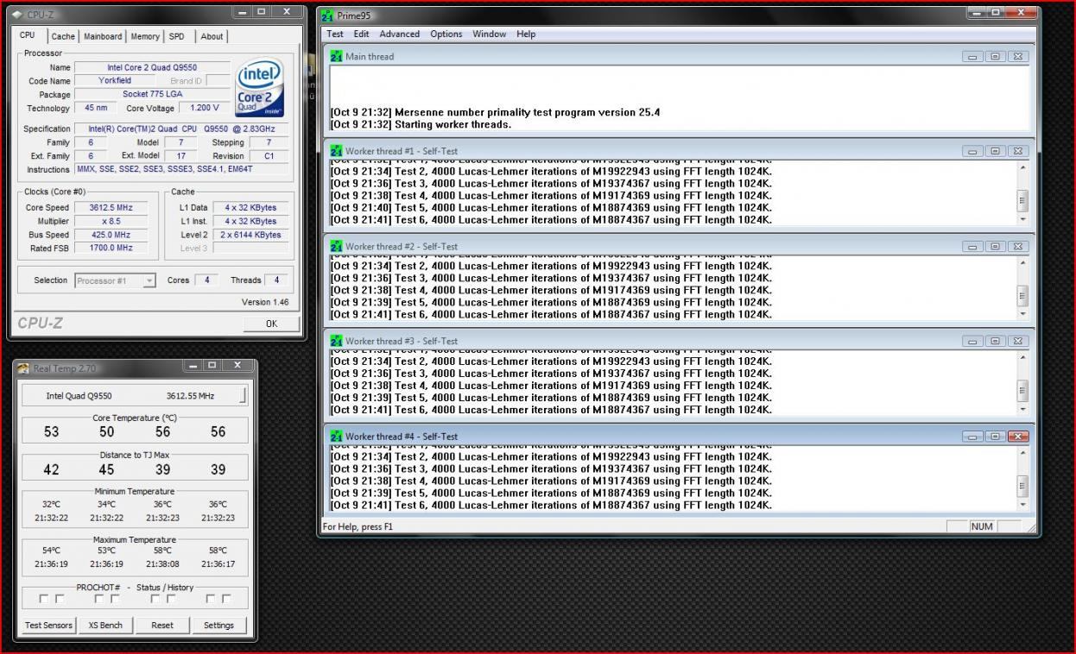
Task: Toggle first core PROCHOT status checkbox
Action: point(44,599)
